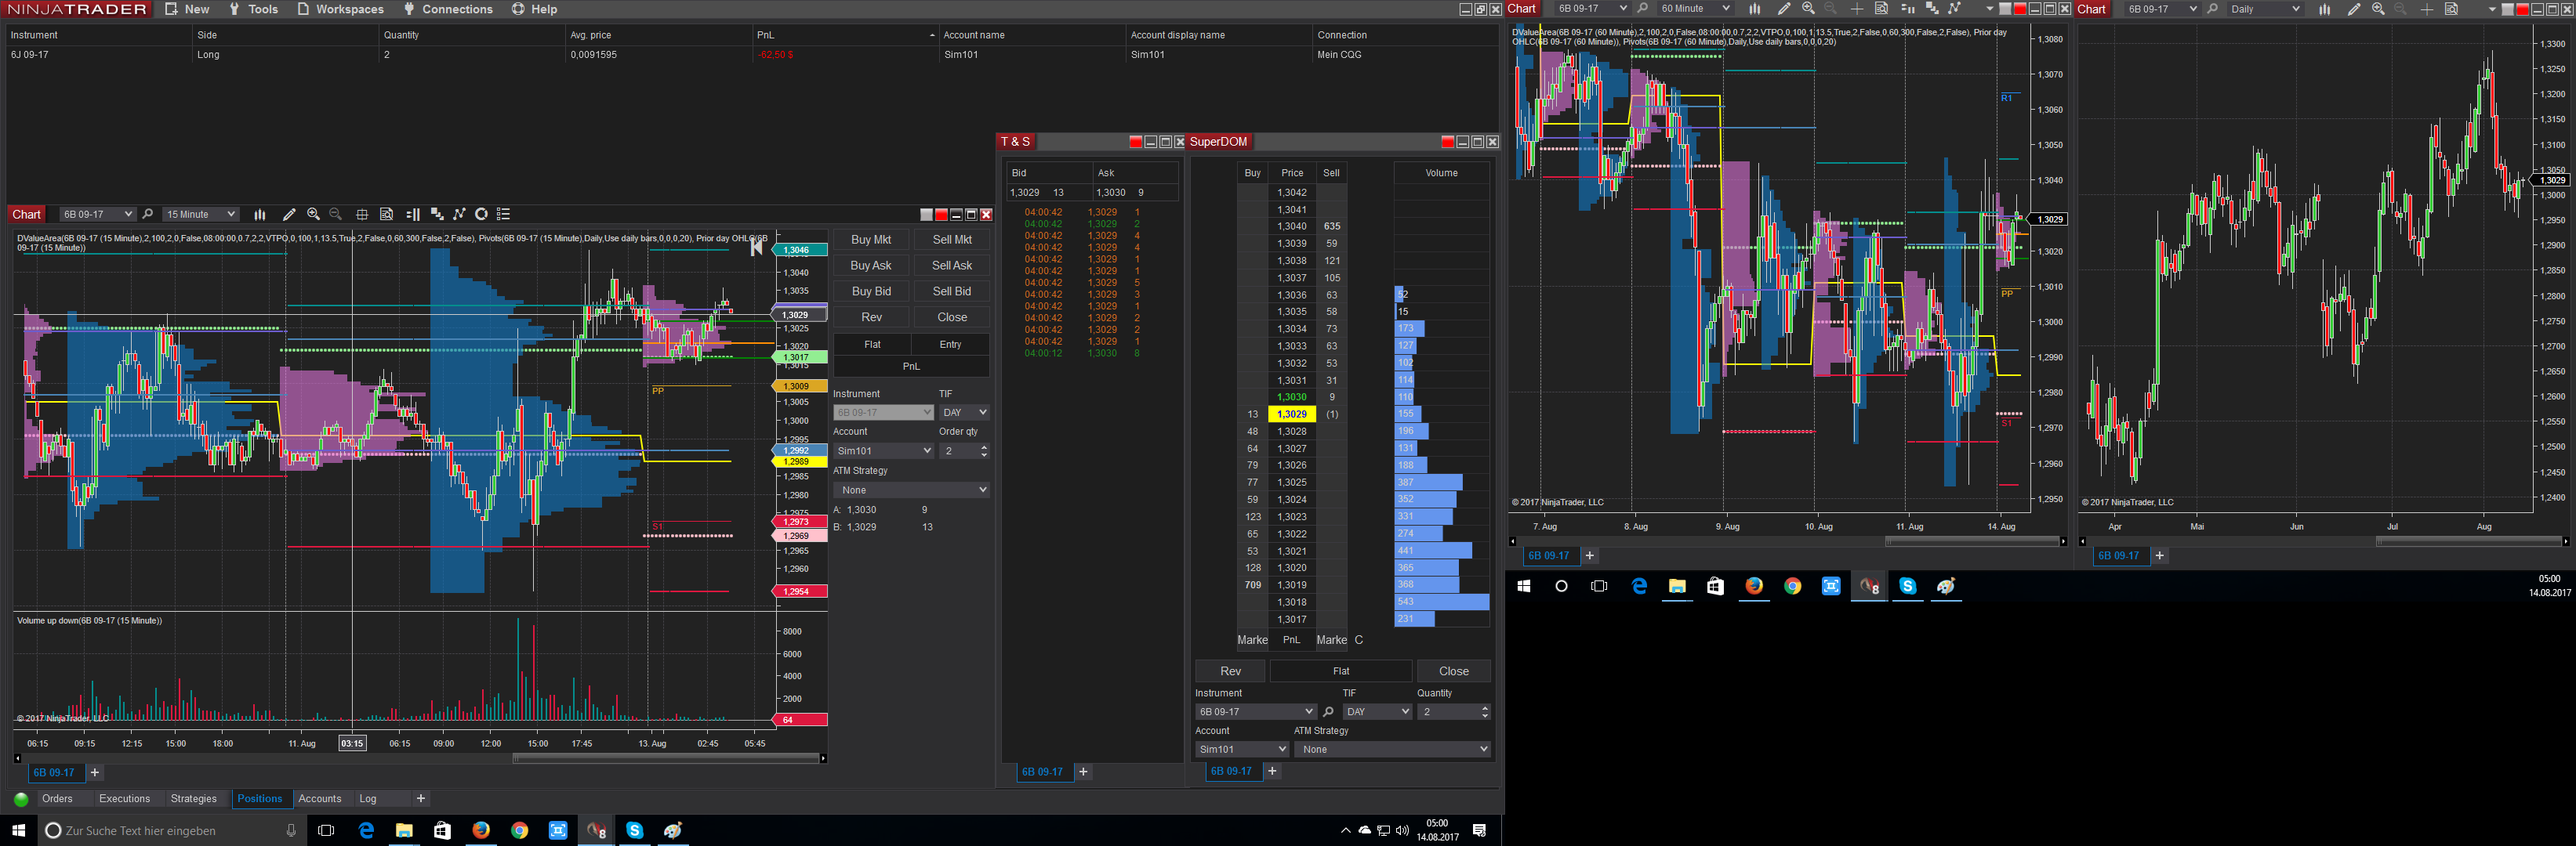Zoom in on the 60 Minute chart
This screenshot has width=2576, height=846.
[1808, 9]
